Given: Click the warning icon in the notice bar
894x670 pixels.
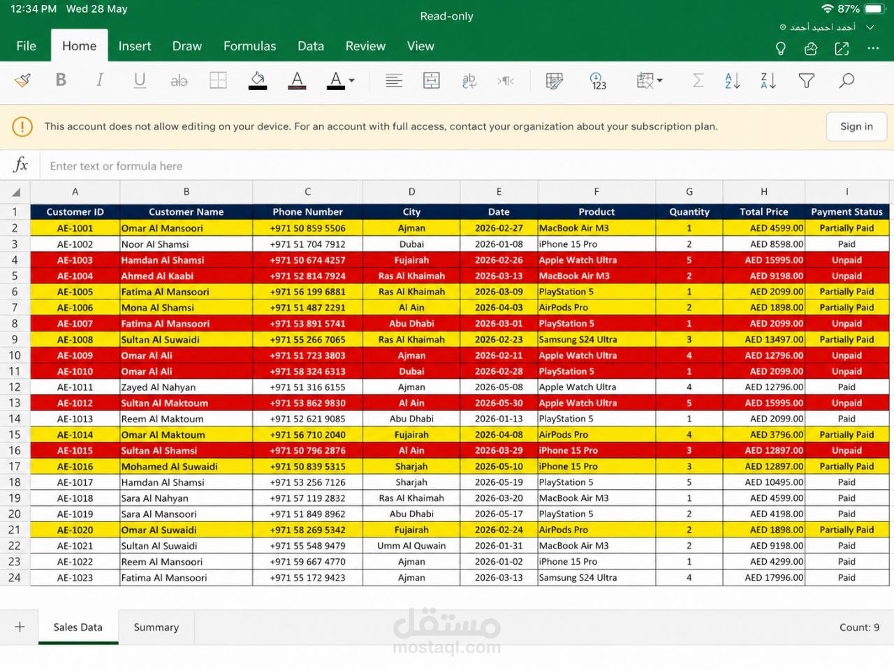Looking at the screenshot, I should pyautogui.click(x=22, y=126).
